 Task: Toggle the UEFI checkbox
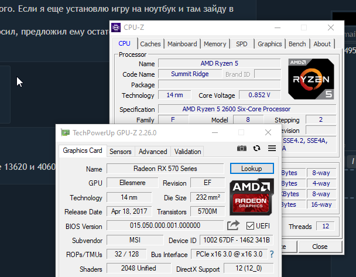tap(250, 226)
